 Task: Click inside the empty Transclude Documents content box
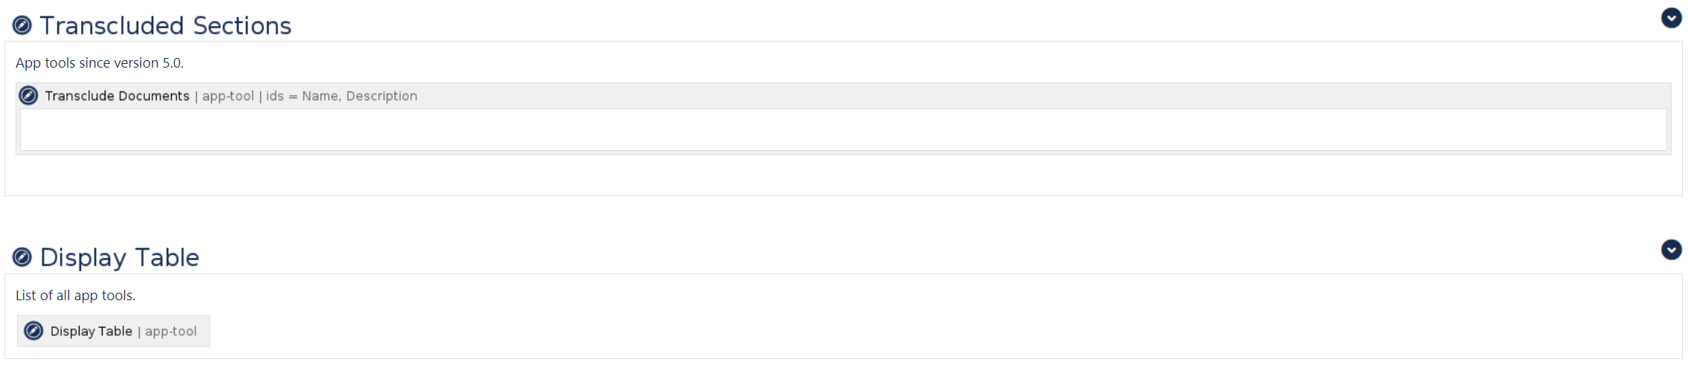pos(843,130)
